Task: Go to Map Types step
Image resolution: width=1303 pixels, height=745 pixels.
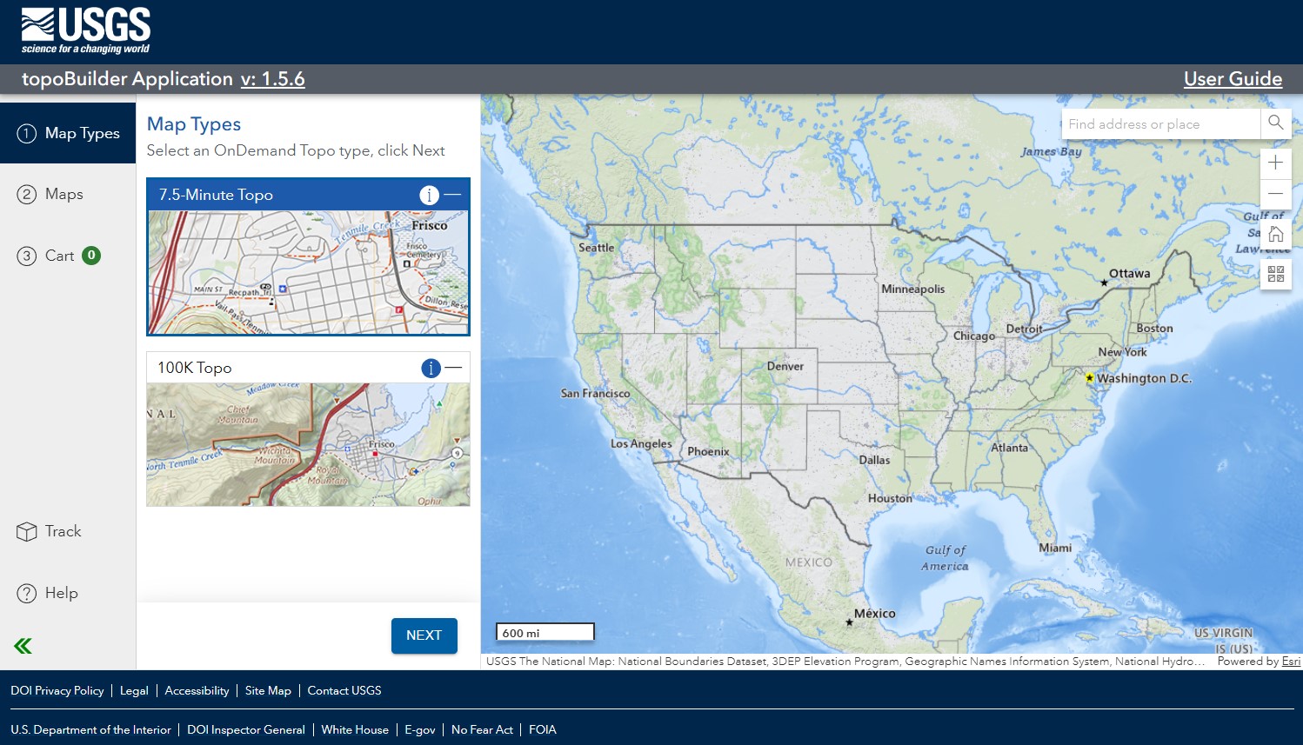Action: (68, 133)
